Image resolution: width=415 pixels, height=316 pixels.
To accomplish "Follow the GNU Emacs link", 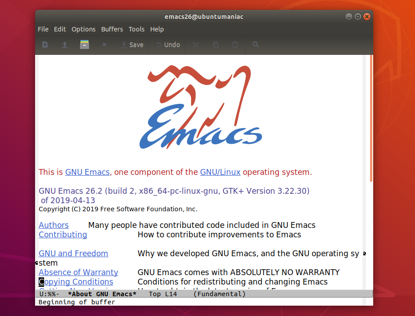I will coord(87,172).
